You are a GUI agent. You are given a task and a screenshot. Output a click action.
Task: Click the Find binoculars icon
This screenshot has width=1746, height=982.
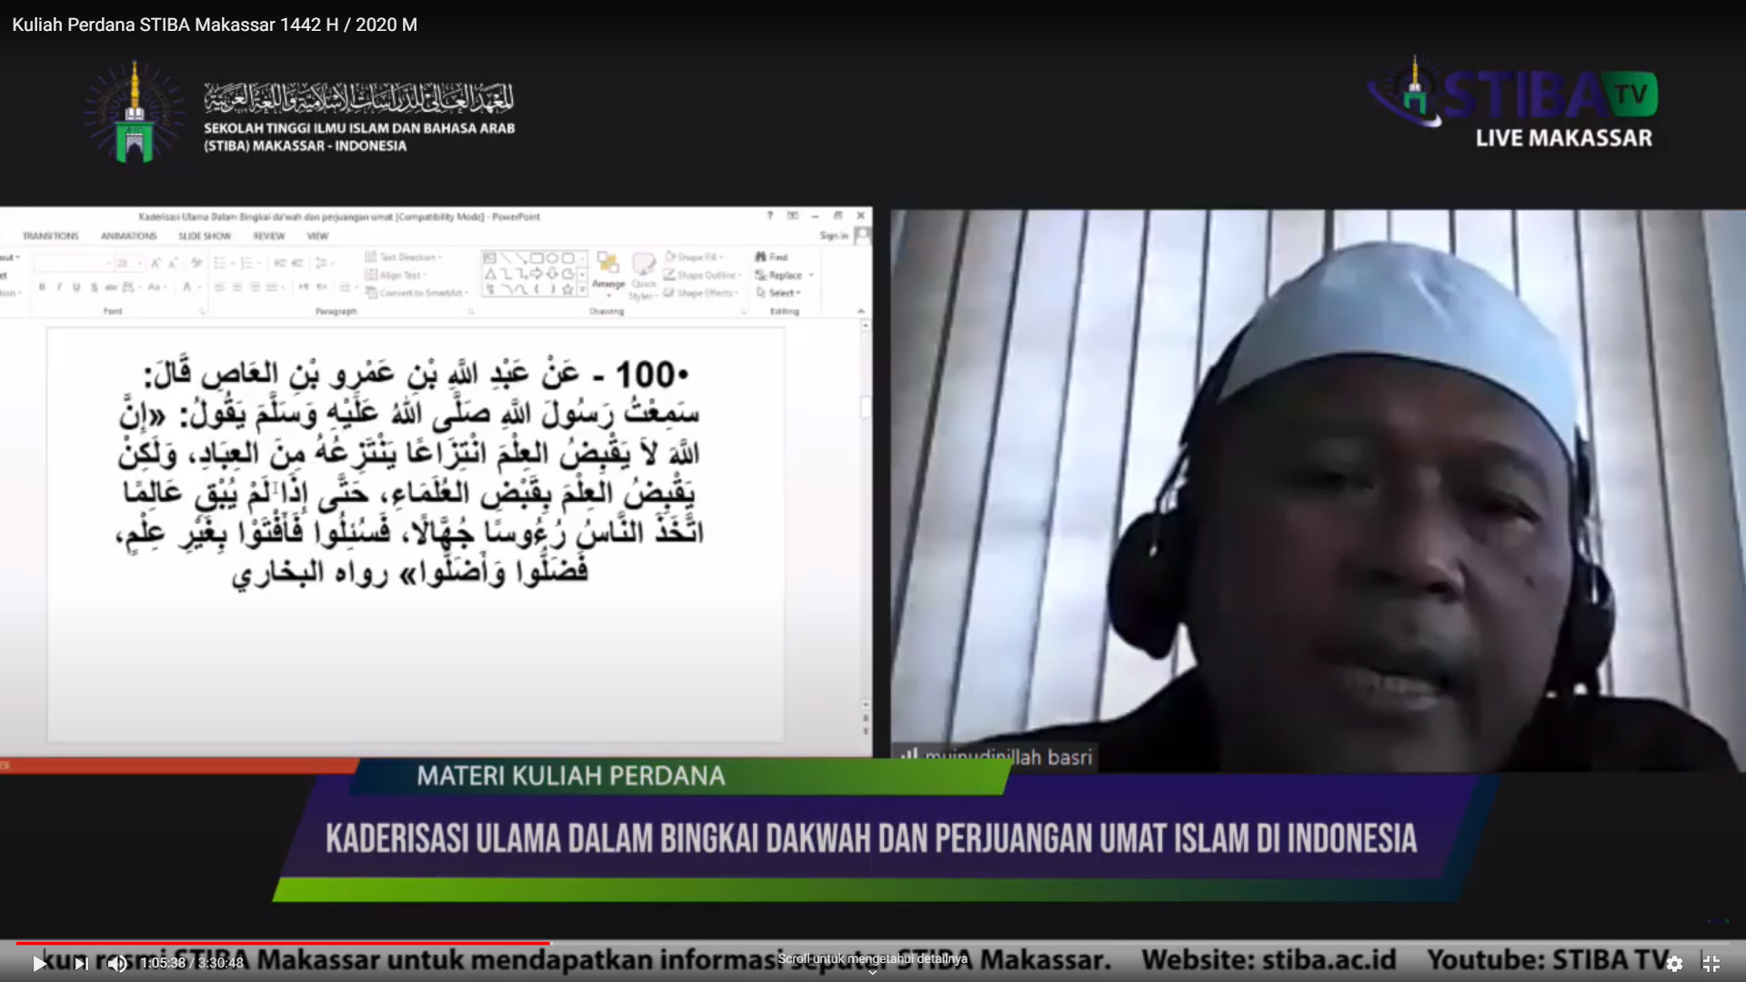[x=761, y=257]
